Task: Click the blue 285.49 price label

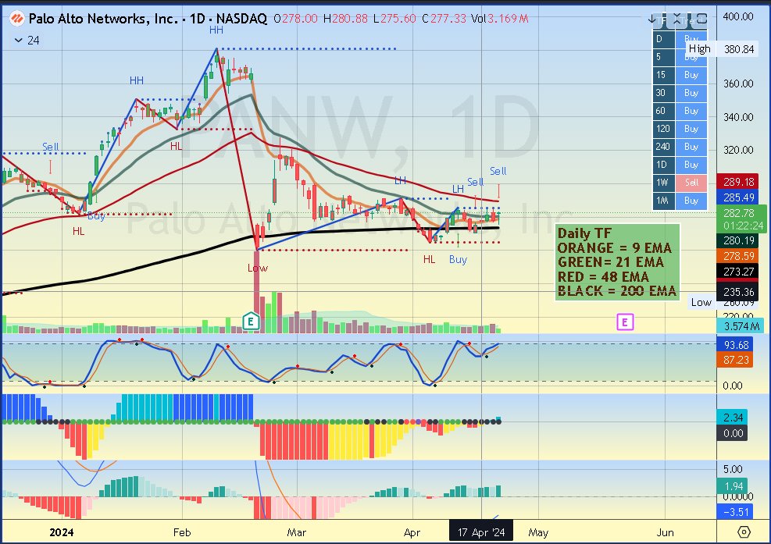Action: (738, 197)
